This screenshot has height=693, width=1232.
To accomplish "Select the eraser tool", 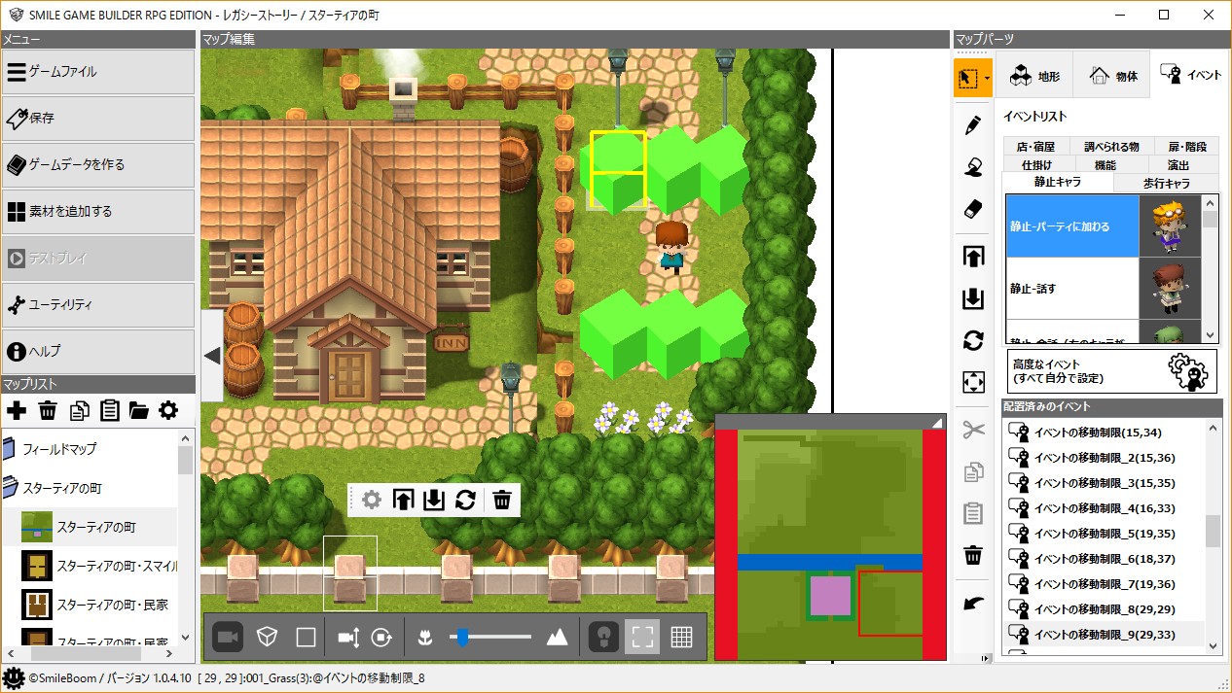I will coord(972,209).
